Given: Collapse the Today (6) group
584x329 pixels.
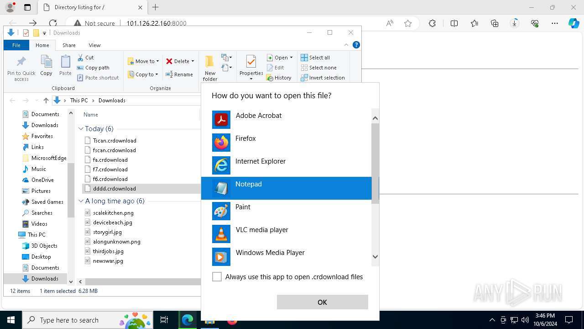Looking at the screenshot, I should click(x=81, y=129).
